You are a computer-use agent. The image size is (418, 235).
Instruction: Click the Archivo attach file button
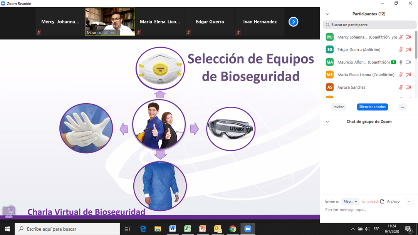point(390,201)
